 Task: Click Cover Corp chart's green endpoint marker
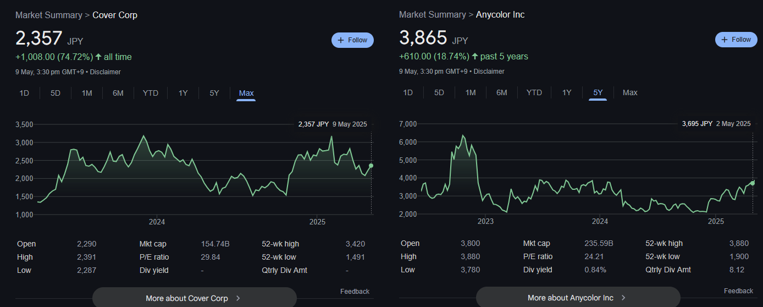point(371,166)
